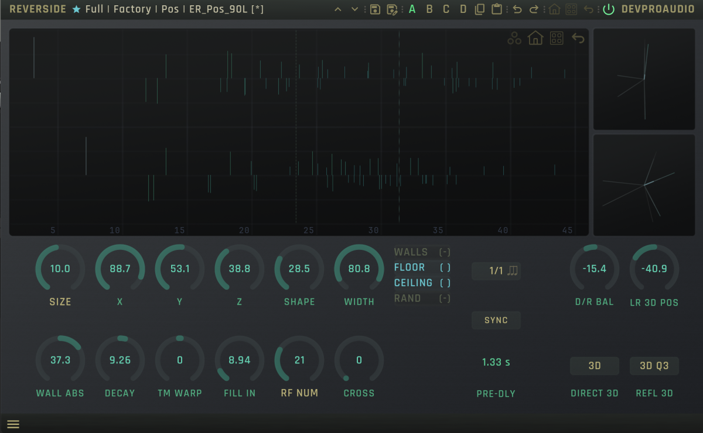Click the FILL IN knob showing 8.94
This screenshot has height=433, width=703.
point(240,360)
